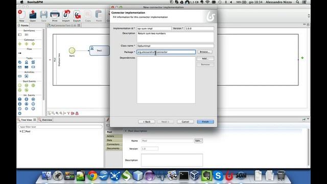The width and height of the screenshot is (327, 184).
Task: Open the BonitaBPM menu
Action: [x=35, y=2]
